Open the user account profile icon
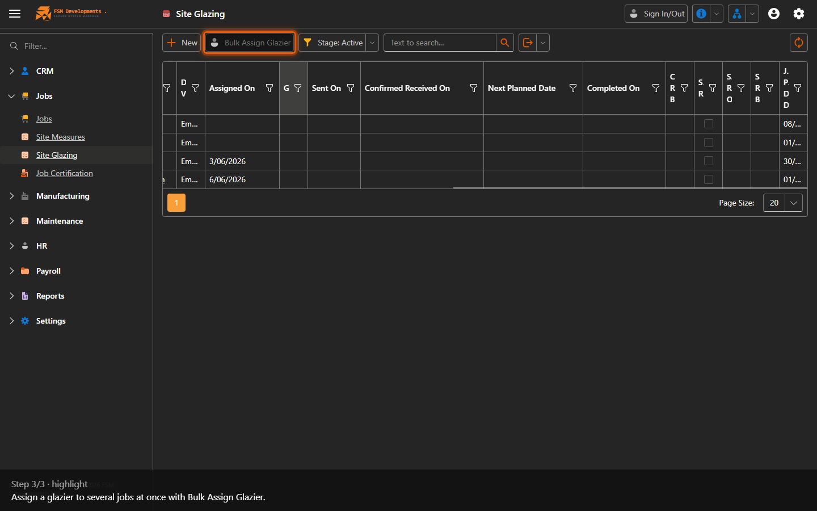The image size is (817, 511). tap(774, 14)
